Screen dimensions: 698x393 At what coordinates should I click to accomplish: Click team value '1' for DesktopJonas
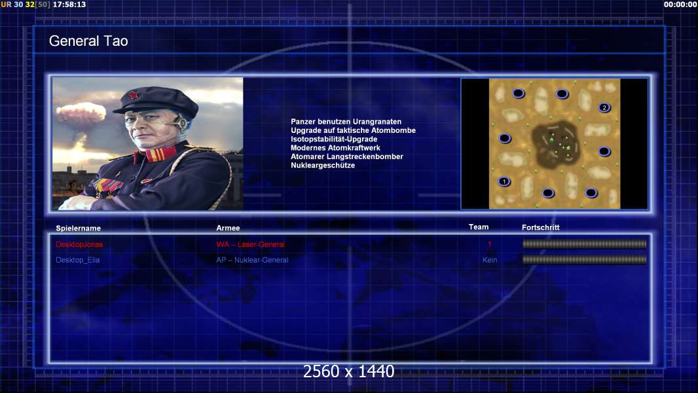tap(490, 244)
